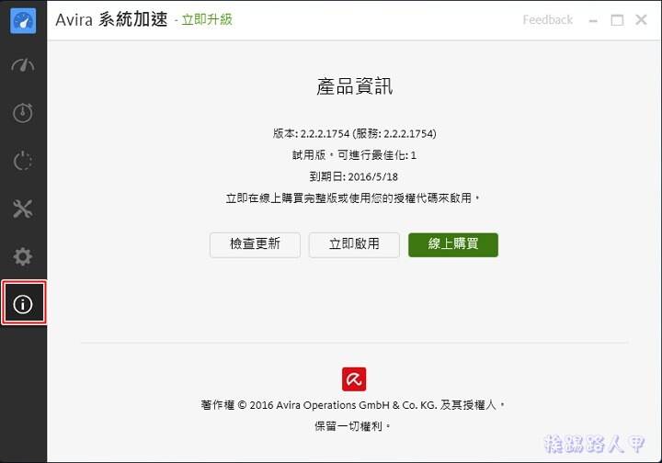
Task: Click the green 線上購買 button
Action: (x=453, y=244)
